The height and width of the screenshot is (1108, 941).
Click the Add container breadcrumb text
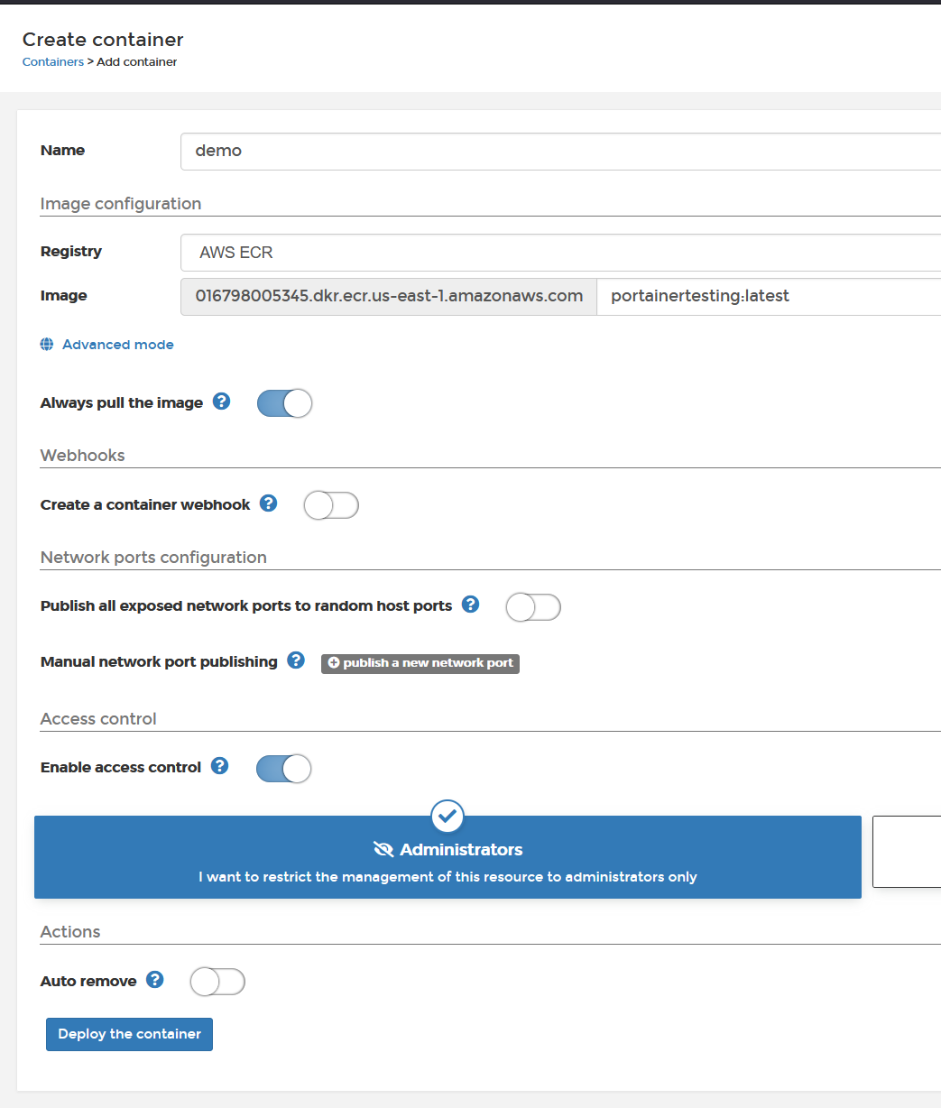137,62
